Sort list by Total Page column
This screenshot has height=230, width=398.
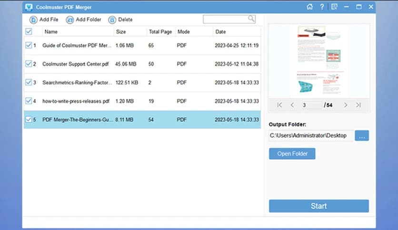click(x=161, y=32)
